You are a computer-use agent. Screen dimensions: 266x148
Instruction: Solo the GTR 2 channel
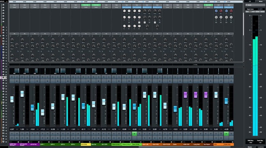58,77
